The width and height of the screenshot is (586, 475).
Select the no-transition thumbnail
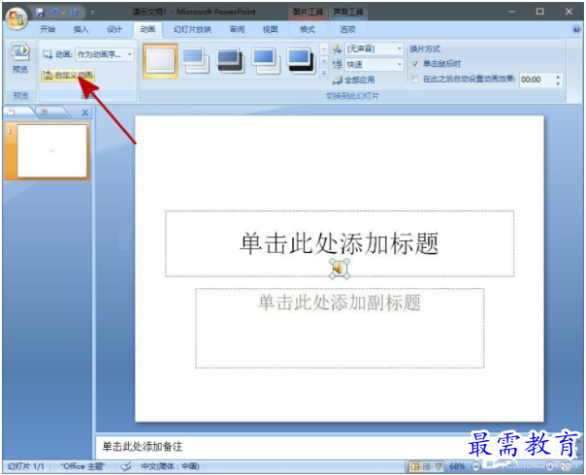pos(161,61)
